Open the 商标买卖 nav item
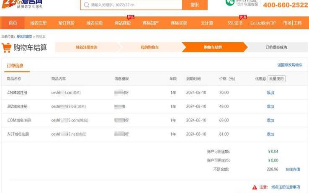The height and width of the screenshot is (193, 309). coord(179,23)
